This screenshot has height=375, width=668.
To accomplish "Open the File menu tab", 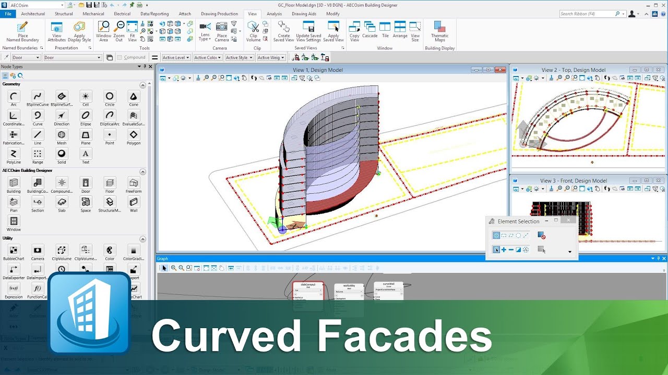I will point(8,14).
